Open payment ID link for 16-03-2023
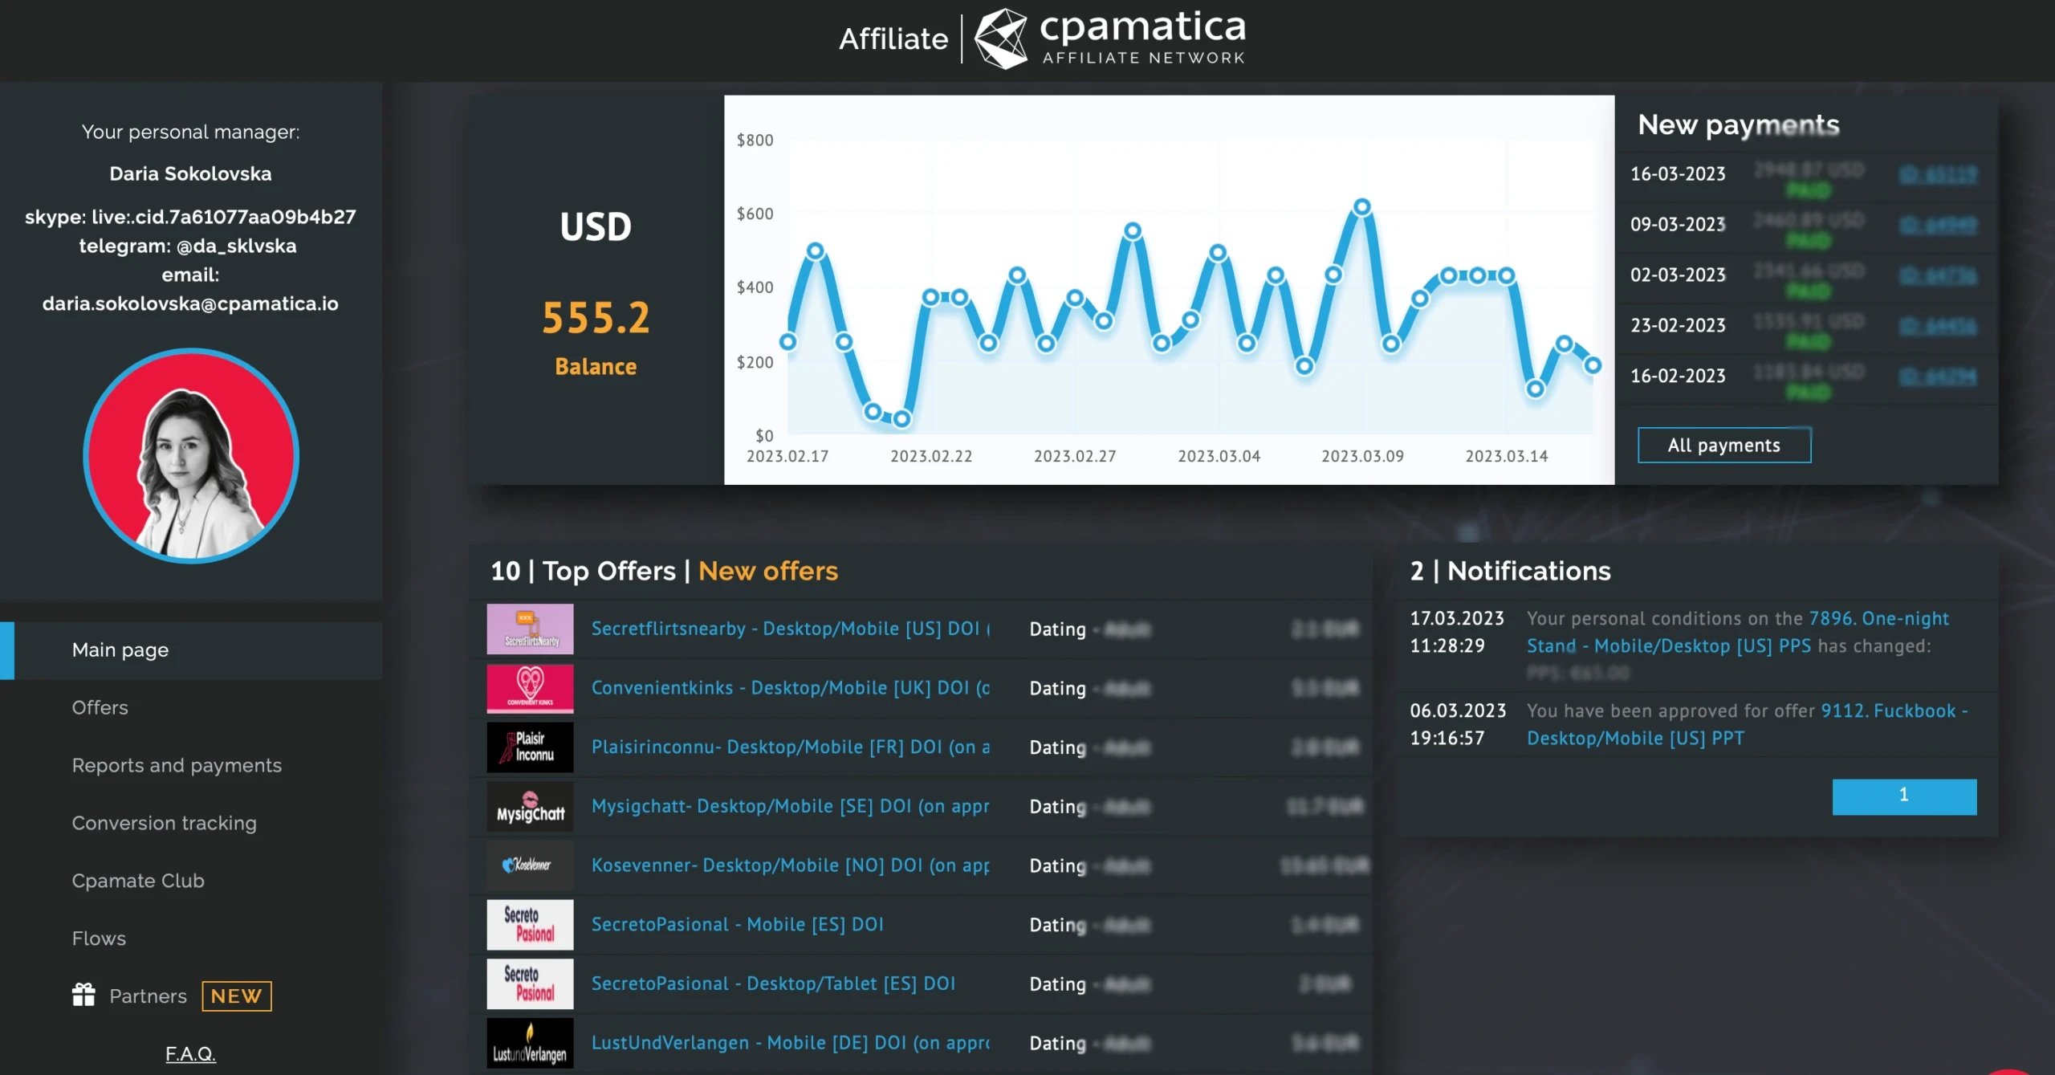 1938,174
